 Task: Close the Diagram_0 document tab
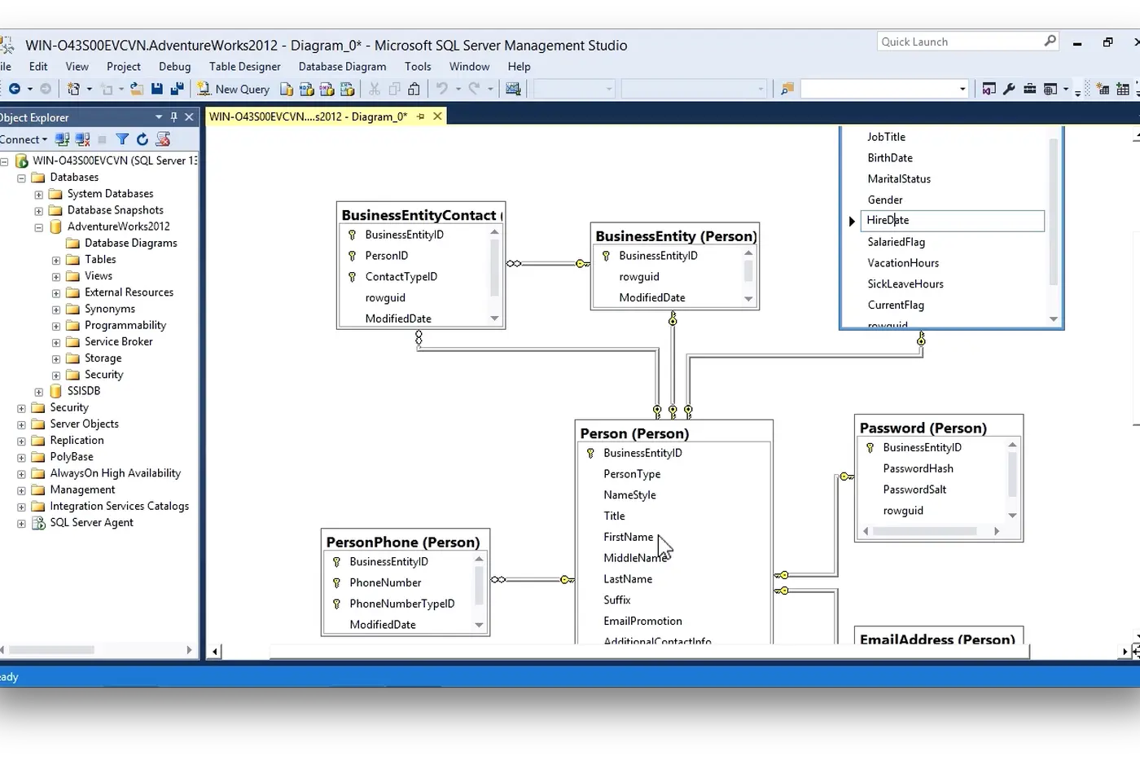click(x=437, y=116)
